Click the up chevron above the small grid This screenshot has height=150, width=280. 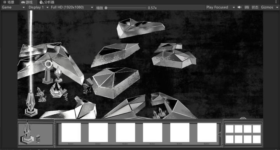[x=243, y=118]
